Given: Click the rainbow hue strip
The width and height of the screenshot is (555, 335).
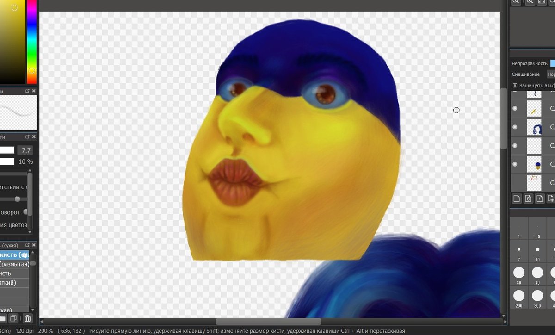Looking at the screenshot, I should pyautogui.click(x=31, y=41).
